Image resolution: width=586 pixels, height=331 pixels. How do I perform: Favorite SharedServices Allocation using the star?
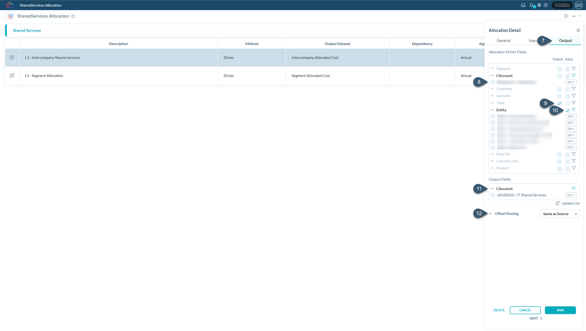[73, 16]
